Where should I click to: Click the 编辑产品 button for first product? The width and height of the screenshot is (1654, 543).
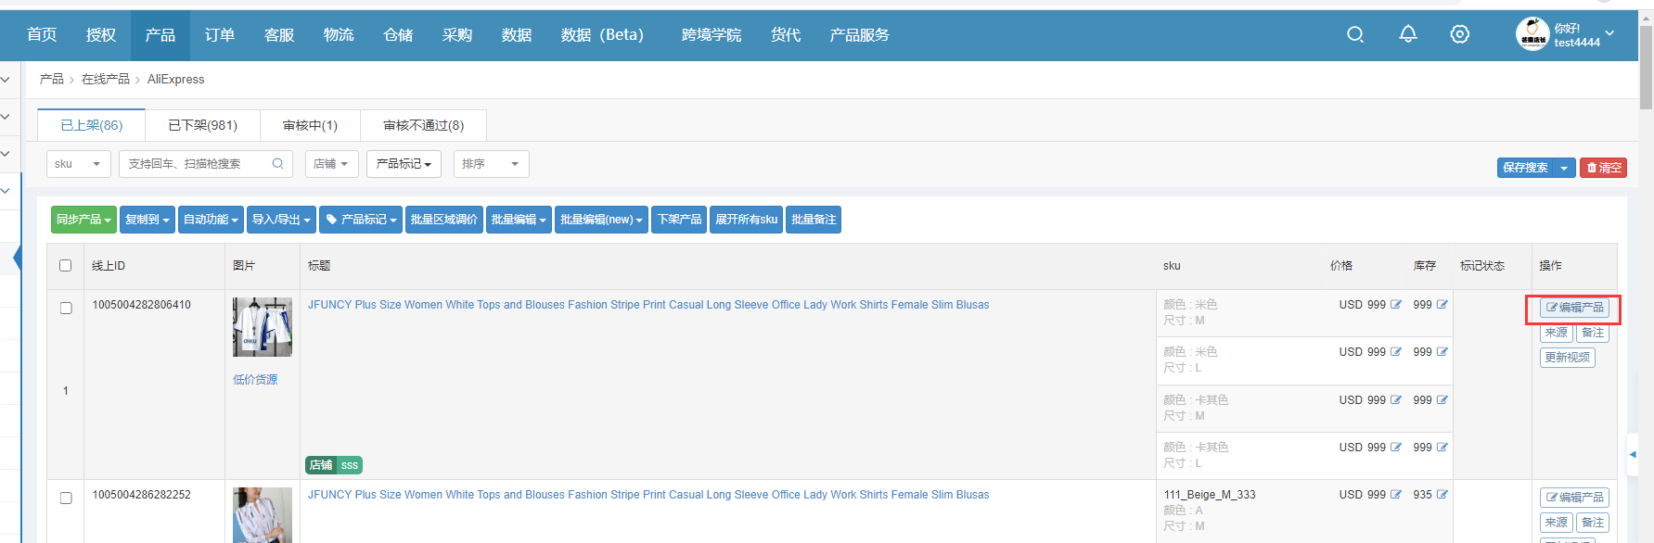(x=1574, y=308)
